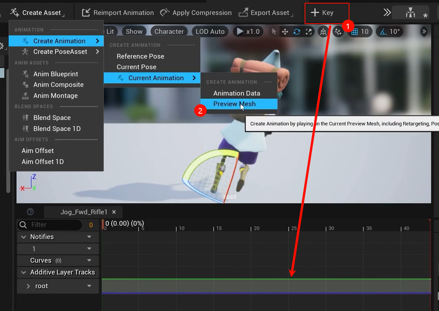Click the Current Animation entry icon
This screenshot has width=439, height=311.
120,78
